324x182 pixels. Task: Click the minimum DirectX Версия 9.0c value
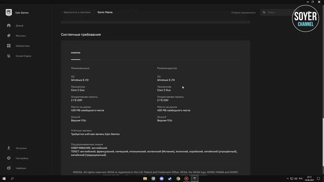tap(78, 120)
